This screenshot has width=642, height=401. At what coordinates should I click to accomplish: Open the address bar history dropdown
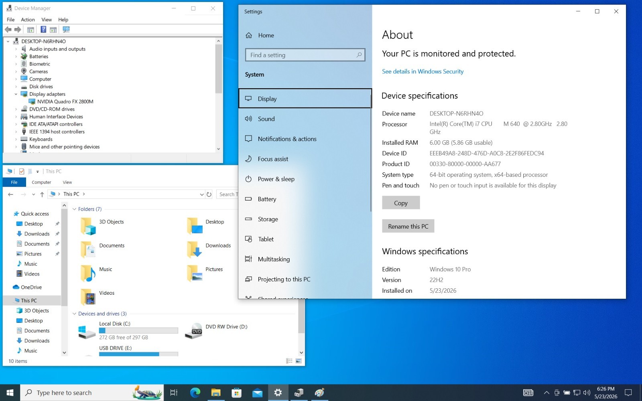coord(201,194)
